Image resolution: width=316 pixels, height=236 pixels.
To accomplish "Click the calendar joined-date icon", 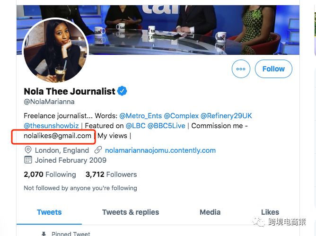I will point(28,160).
